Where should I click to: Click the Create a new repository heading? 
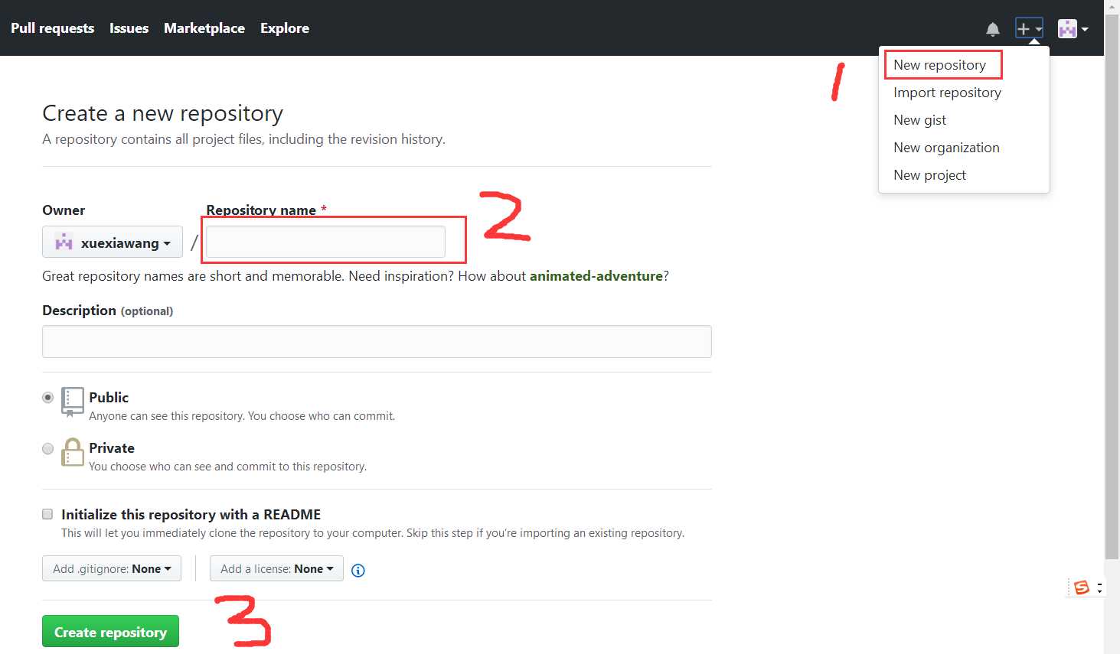click(162, 113)
